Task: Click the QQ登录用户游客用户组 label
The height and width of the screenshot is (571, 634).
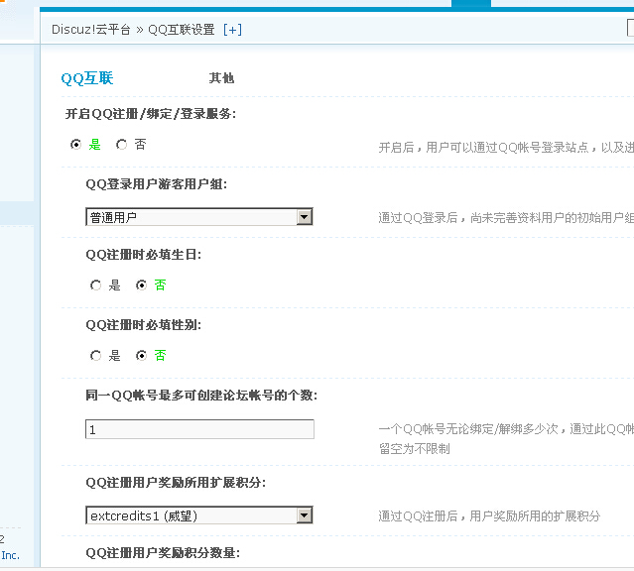Action: tap(157, 184)
